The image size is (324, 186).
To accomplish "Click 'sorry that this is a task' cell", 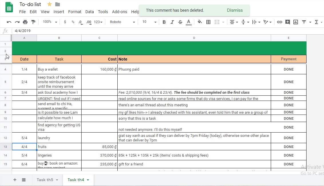I will coord(194,118).
